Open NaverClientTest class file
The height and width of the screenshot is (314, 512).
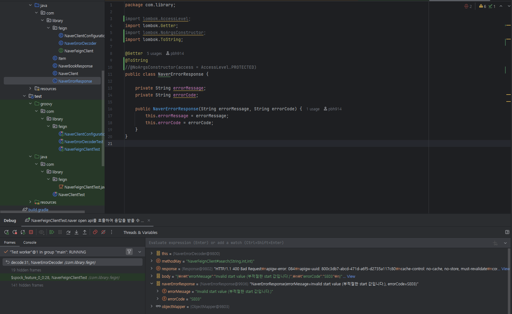pos(71,195)
